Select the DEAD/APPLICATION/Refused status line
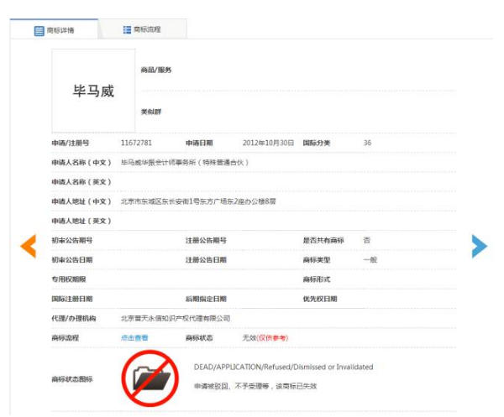 click(284, 367)
